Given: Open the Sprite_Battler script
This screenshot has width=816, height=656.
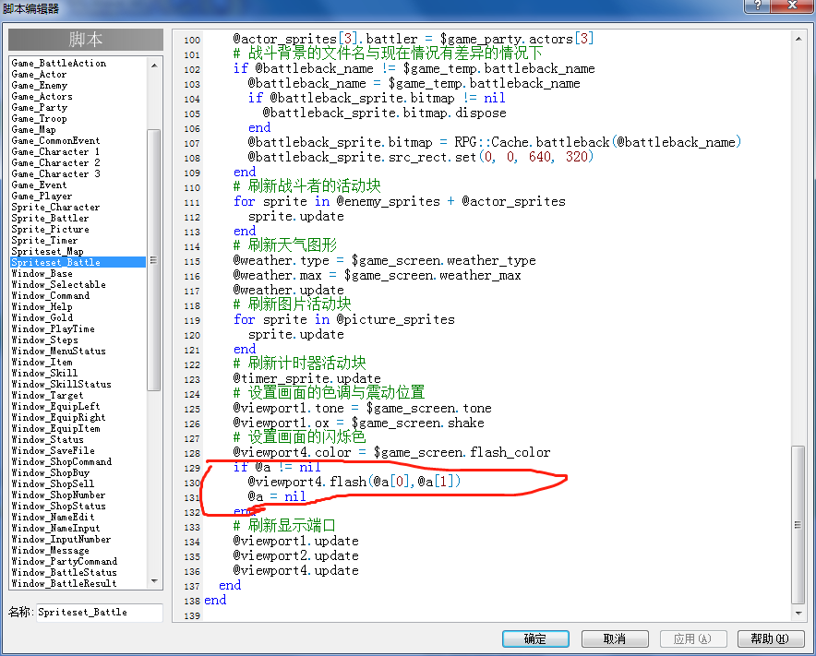Looking at the screenshot, I should click(x=51, y=218).
